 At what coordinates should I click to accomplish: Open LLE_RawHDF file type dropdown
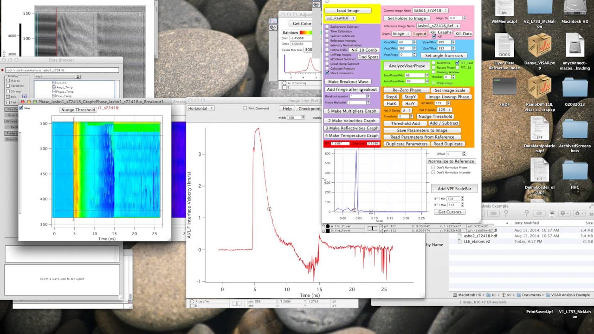pos(341,18)
